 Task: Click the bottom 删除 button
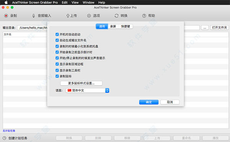point(98,138)
